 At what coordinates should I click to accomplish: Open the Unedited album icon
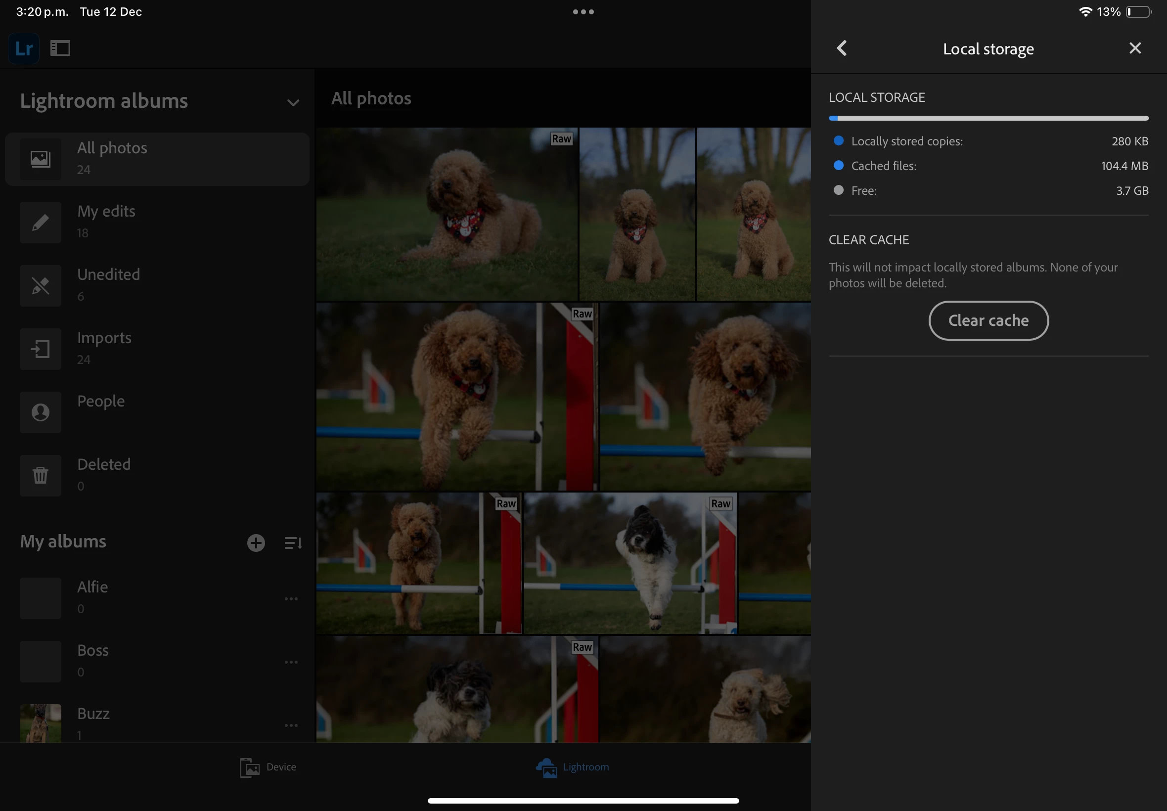tap(40, 285)
